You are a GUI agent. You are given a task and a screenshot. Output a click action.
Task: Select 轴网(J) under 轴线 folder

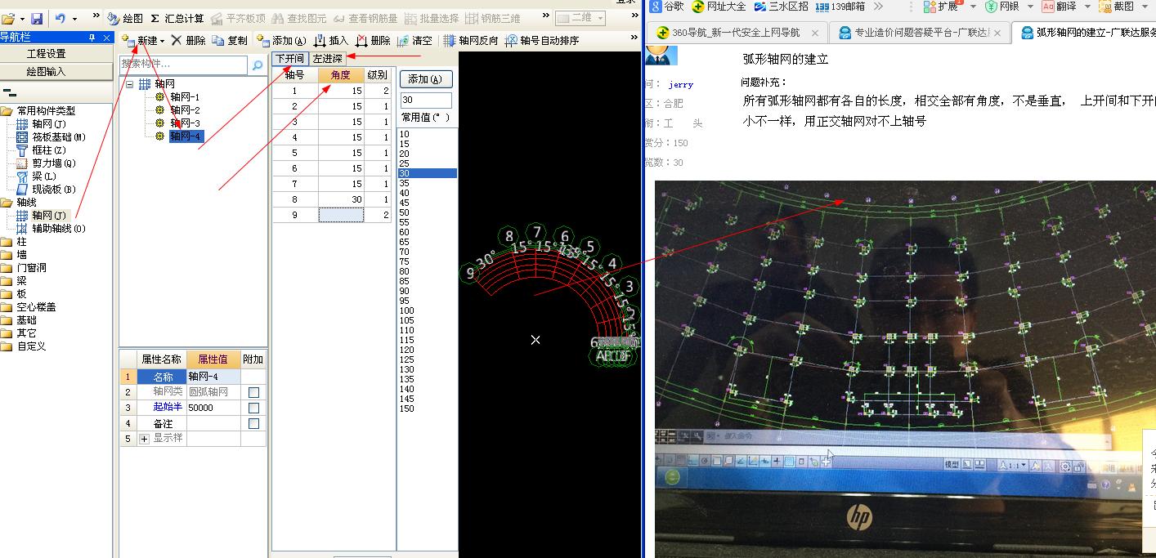pos(43,215)
